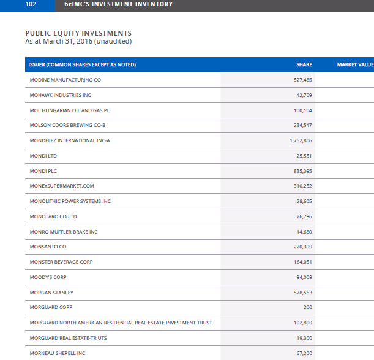Click share value 94,009
Viewport: 374px width, 360px height.
pos(304,277)
